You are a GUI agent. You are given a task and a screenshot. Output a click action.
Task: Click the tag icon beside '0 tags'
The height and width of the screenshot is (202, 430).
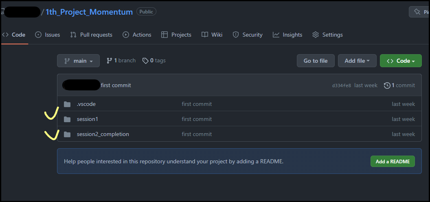click(145, 60)
